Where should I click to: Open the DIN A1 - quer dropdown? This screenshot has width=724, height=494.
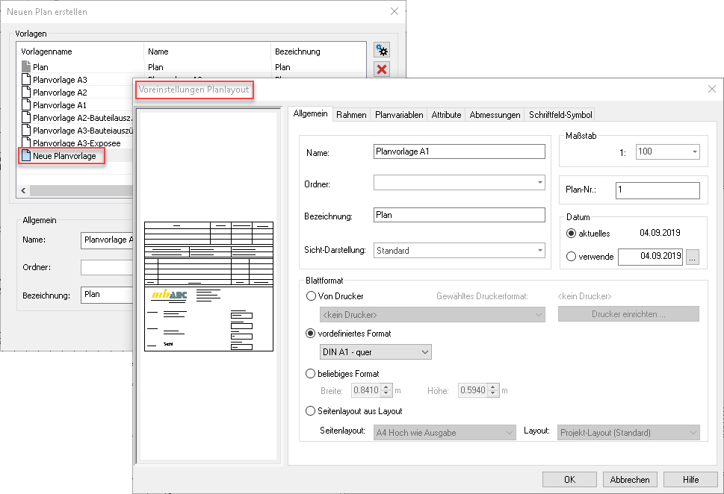pos(375,352)
